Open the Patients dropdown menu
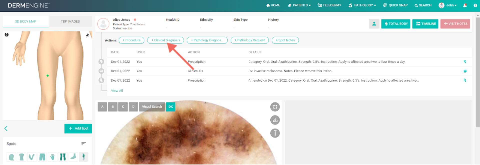Image resolution: width=480 pixels, height=165 pixels. coord(299,5)
